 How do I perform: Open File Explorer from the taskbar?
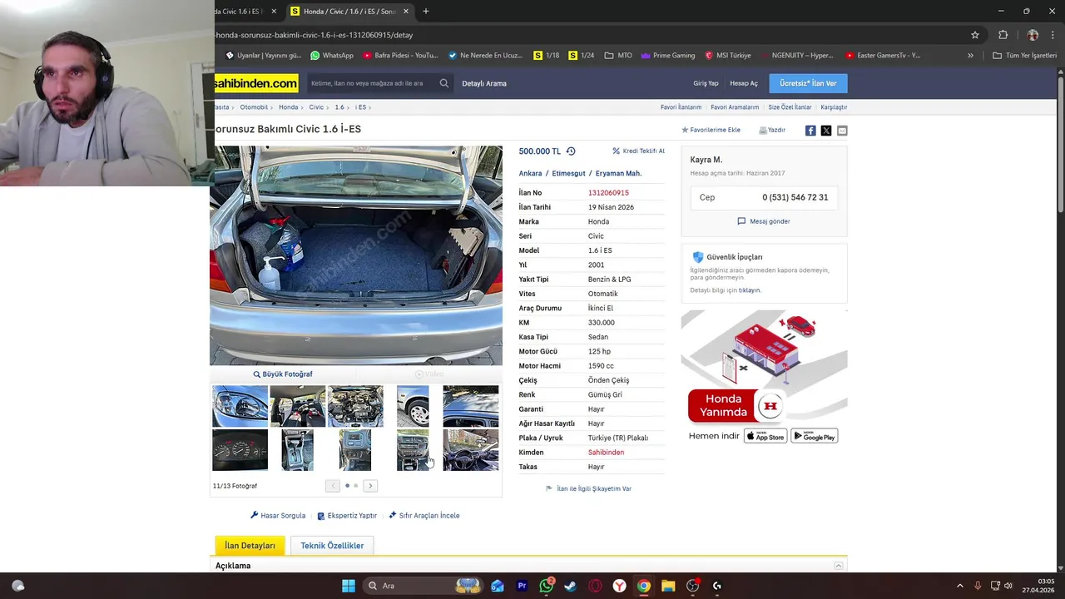click(x=668, y=586)
